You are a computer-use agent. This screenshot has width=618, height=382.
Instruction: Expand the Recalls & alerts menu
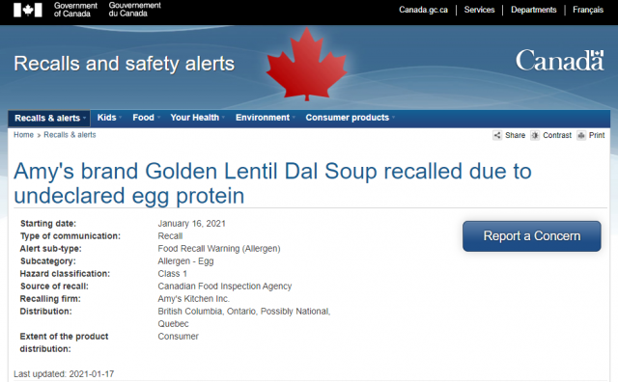49,118
